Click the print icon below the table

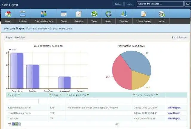click(19, 124)
